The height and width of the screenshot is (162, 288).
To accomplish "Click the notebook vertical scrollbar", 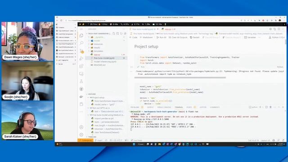I will pos(285,42).
